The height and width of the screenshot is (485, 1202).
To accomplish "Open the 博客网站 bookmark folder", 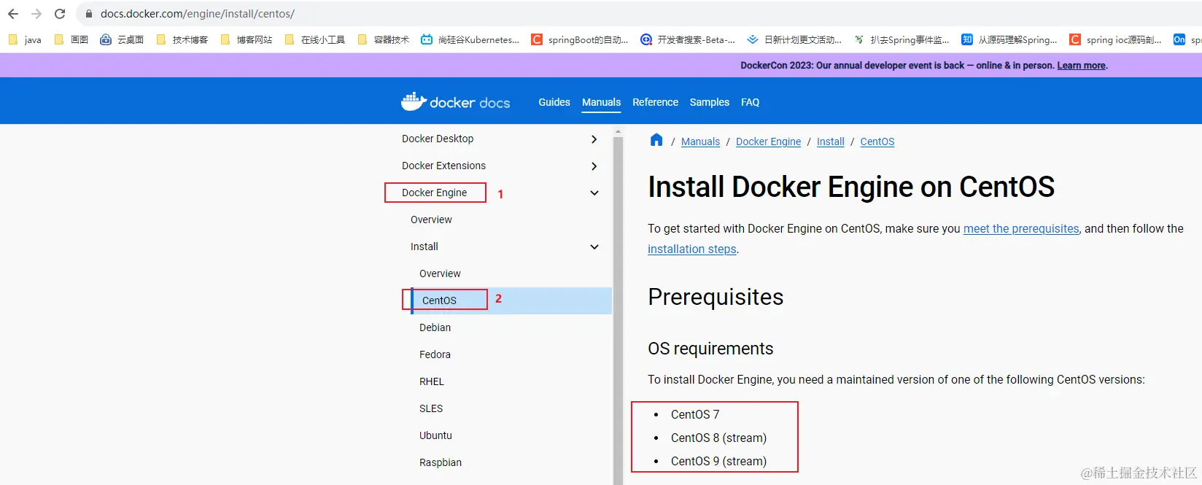I will coord(247,40).
